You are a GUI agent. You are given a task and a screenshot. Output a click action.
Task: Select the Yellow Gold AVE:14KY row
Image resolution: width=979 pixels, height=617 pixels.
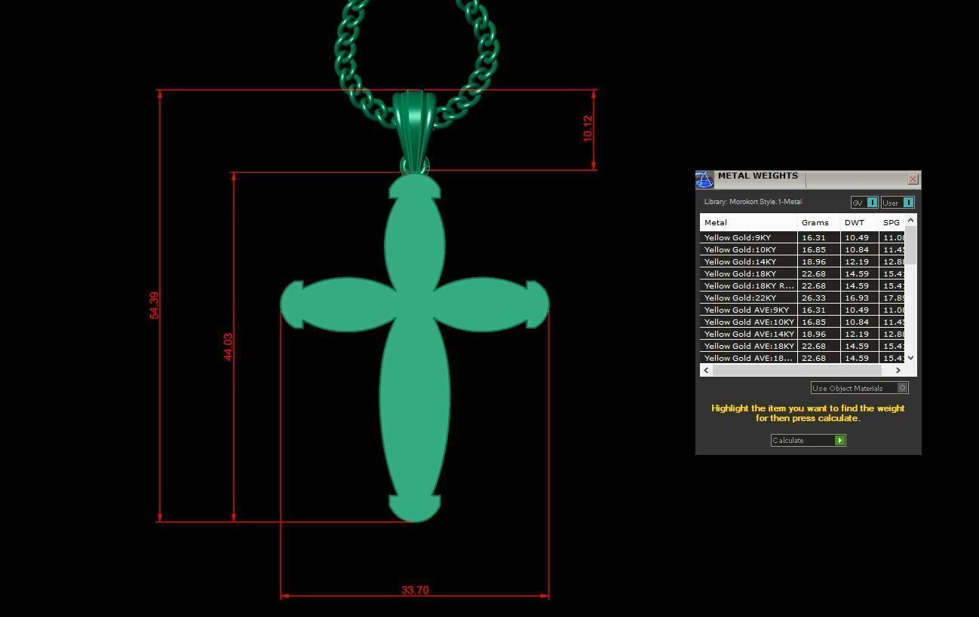coord(802,334)
